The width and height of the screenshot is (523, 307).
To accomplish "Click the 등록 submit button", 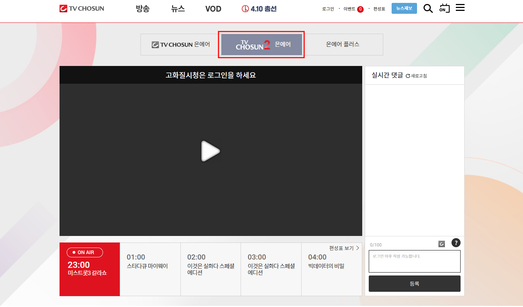I will coord(414,283).
